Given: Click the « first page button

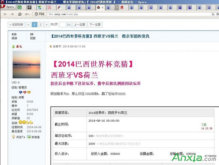Looking at the screenshot, I should [28, 25].
